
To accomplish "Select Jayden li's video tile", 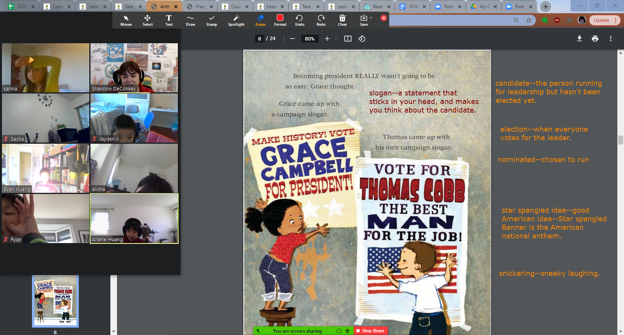I will (134, 118).
